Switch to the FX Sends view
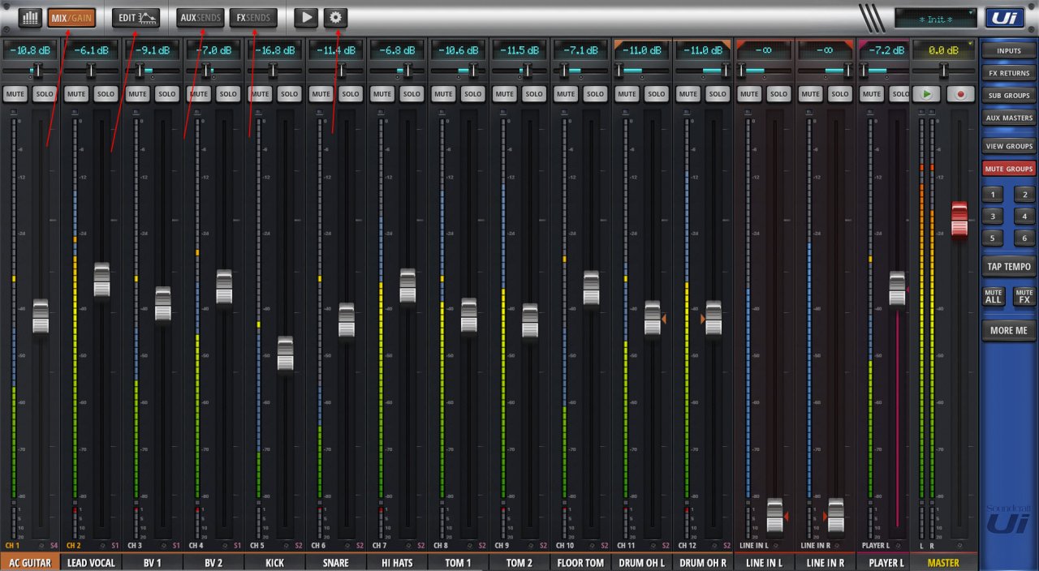The image size is (1039, 571). [253, 17]
